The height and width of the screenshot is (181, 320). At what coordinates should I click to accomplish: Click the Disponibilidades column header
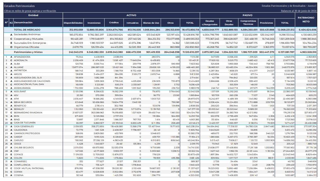click(x=73, y=23)
